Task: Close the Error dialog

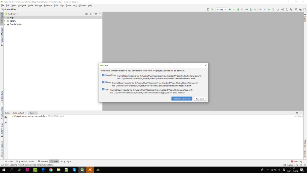Action: click(206, 65)
